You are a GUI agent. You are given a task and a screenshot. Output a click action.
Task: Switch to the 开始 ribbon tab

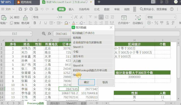61,9
